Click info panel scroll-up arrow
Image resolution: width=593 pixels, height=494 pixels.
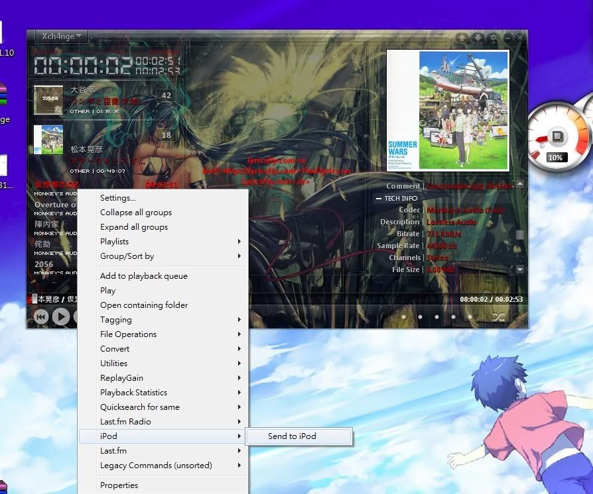520,183
